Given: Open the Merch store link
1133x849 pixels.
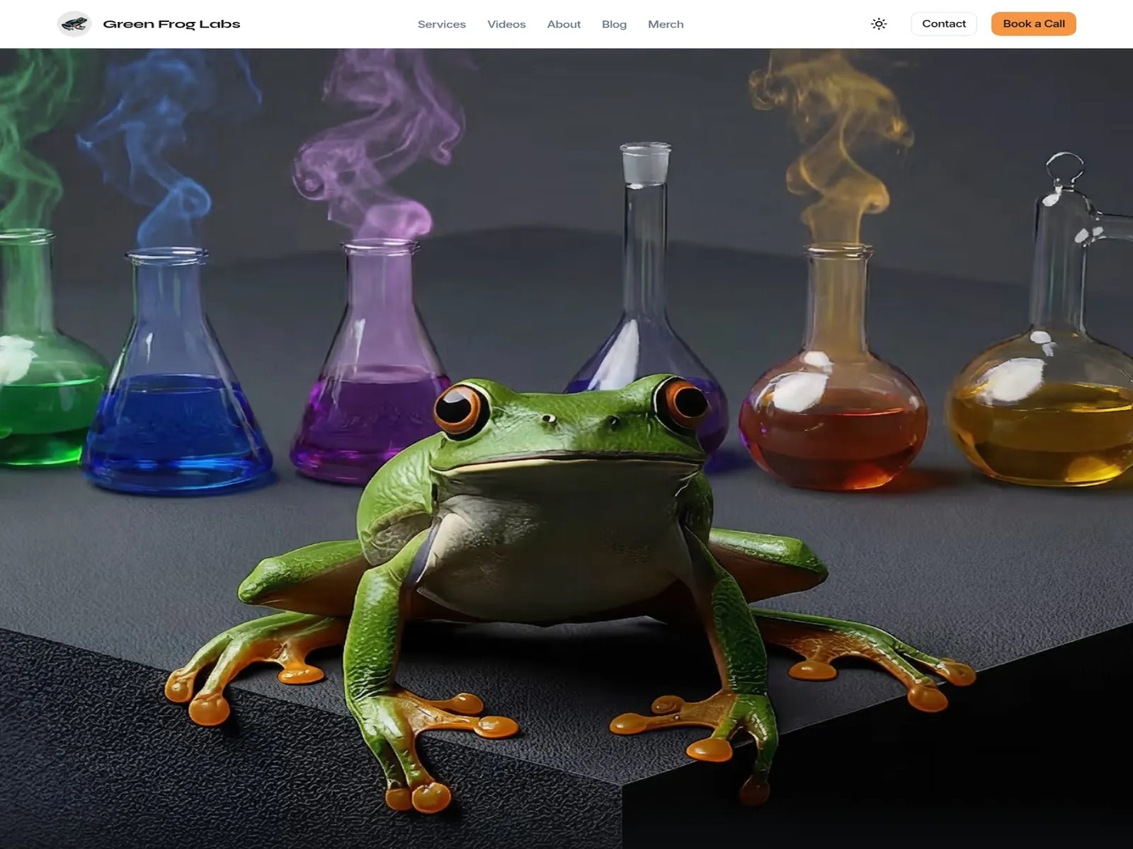Looking at the screenshot, I should tap(666, 24).
